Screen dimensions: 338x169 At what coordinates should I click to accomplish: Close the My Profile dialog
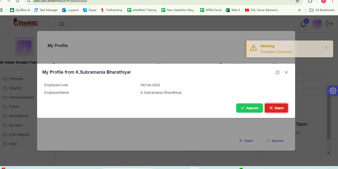coord(286,72)
